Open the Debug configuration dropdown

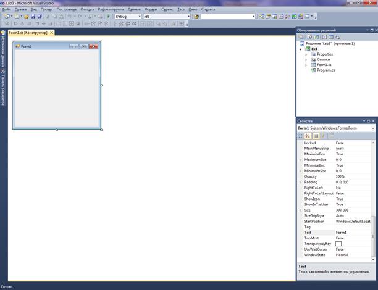[140, 17]
